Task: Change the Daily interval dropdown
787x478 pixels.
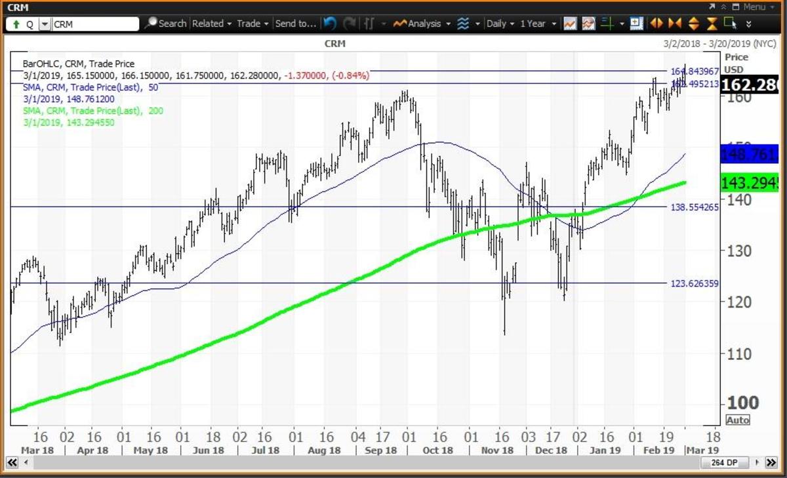Action: click(500, 24)
